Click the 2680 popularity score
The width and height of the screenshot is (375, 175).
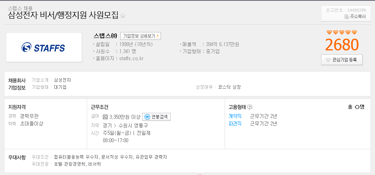coord(342,45)
